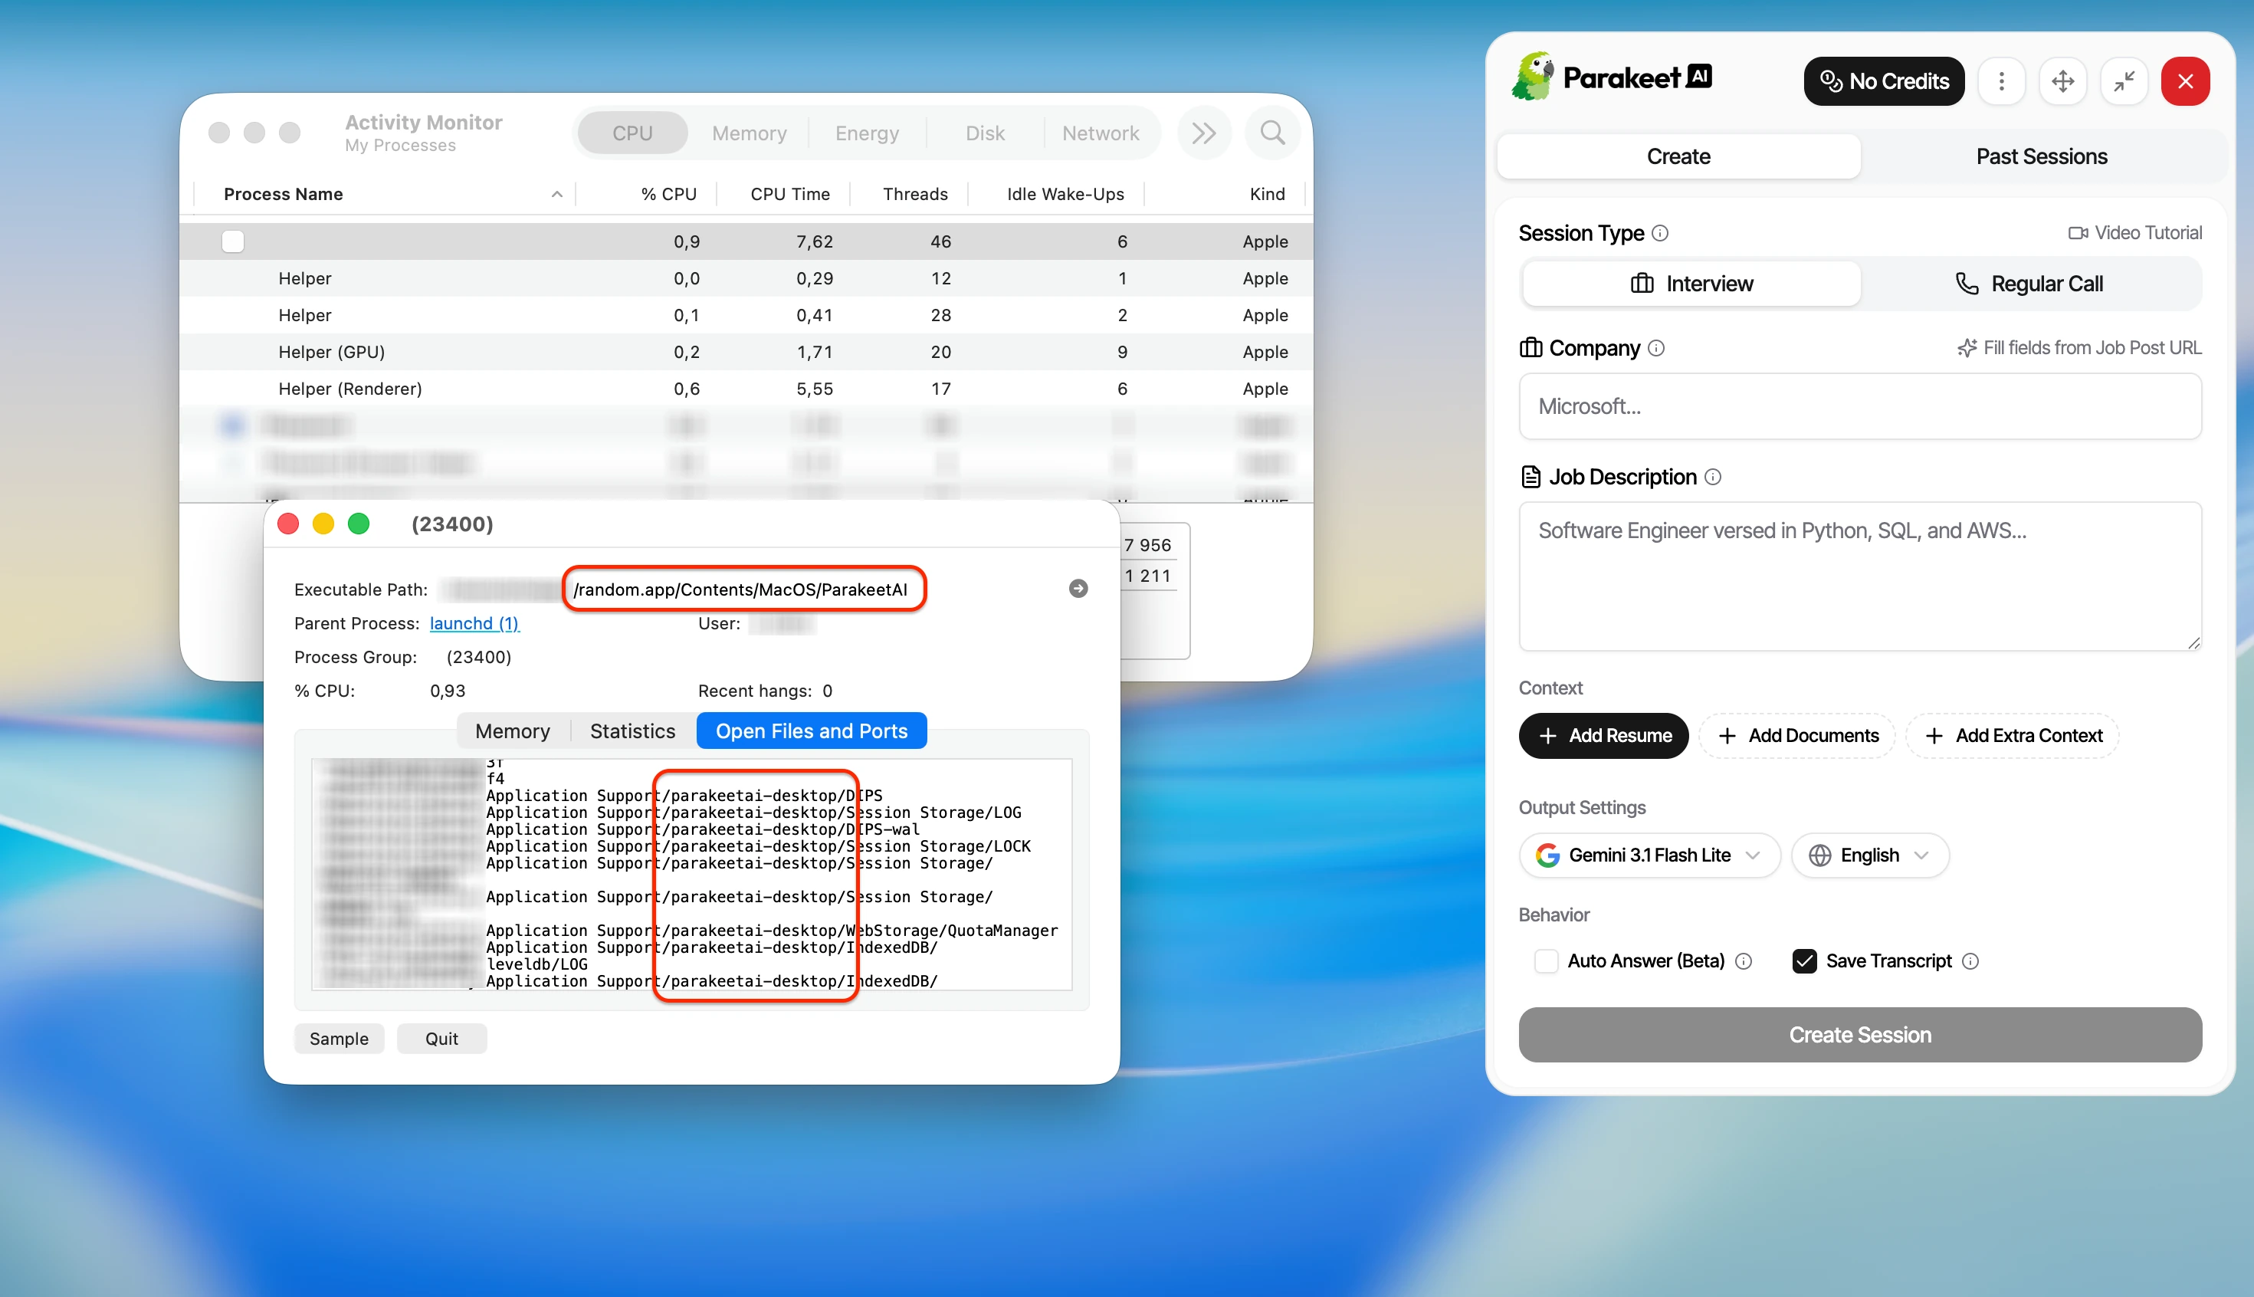The image size is (2254, 1297).
Task: Click the Session Storage/LOCK file line
Action: click(758, 846)
